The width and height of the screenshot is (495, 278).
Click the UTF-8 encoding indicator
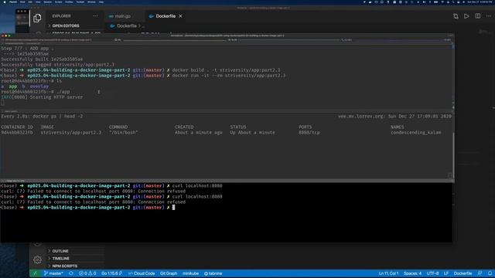coord(432,273)
